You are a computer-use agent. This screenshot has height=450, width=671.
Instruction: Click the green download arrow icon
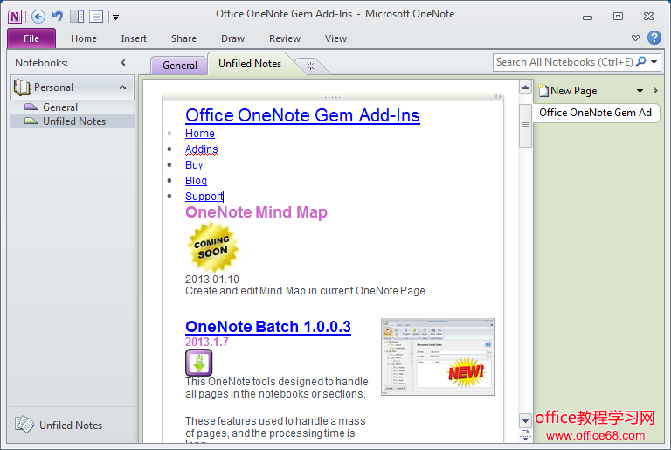(x=199, y=363)
